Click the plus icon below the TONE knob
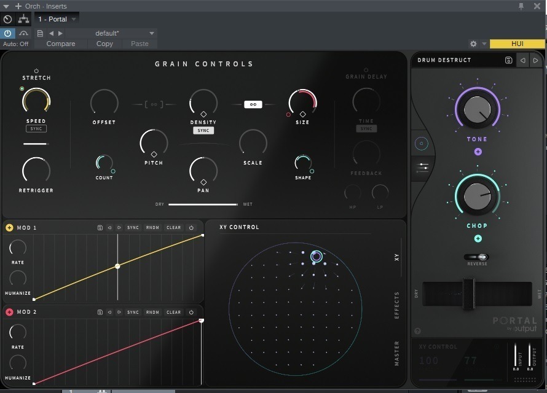The image size is (547, 393). point(478,151)
